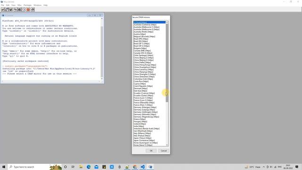Select East Asia [https] mirror
The image size is (302, 170).
150,91
